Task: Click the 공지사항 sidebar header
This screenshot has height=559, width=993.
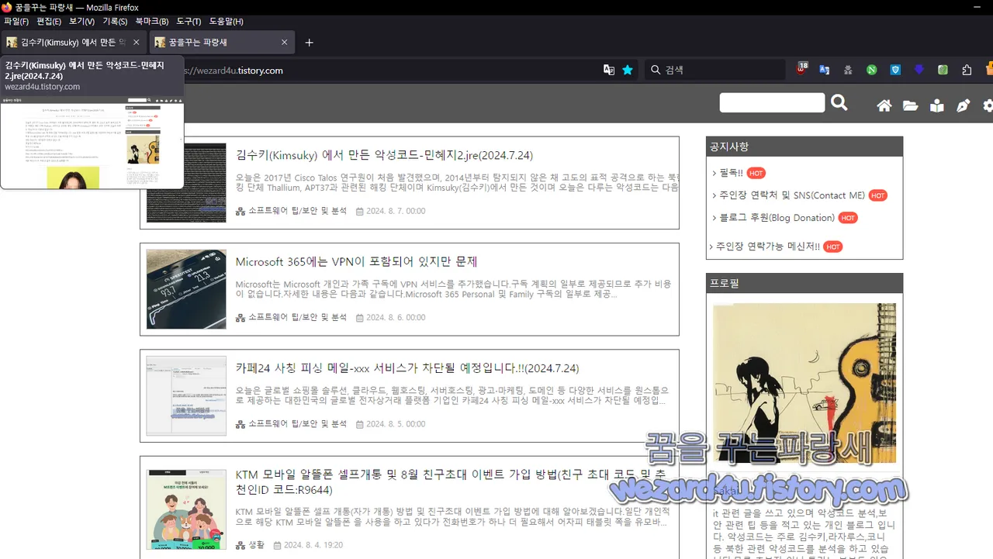Action: [x=804, y=147]
